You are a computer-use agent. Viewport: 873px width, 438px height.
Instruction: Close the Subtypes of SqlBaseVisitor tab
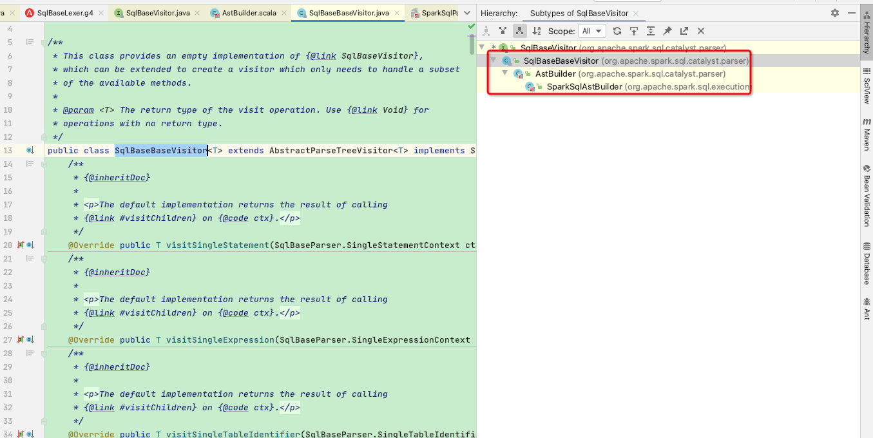pos(636,14)
